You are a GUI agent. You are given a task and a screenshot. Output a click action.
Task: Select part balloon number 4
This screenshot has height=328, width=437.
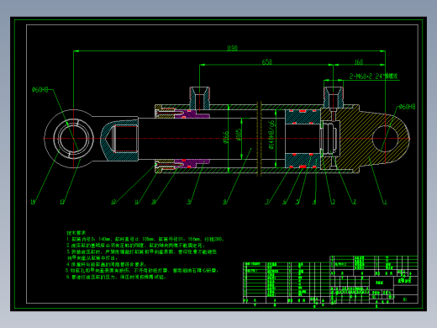coord(314,202)
